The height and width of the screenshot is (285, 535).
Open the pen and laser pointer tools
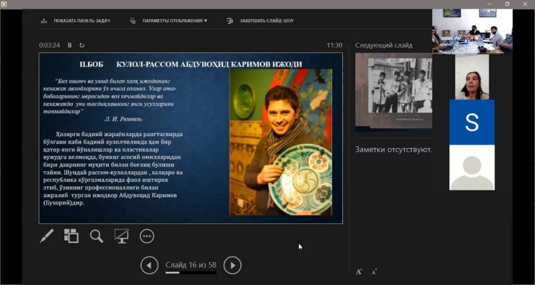click(x=46, y=236)
